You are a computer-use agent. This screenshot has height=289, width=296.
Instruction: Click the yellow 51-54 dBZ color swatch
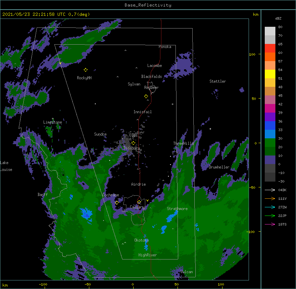[270, 74]
